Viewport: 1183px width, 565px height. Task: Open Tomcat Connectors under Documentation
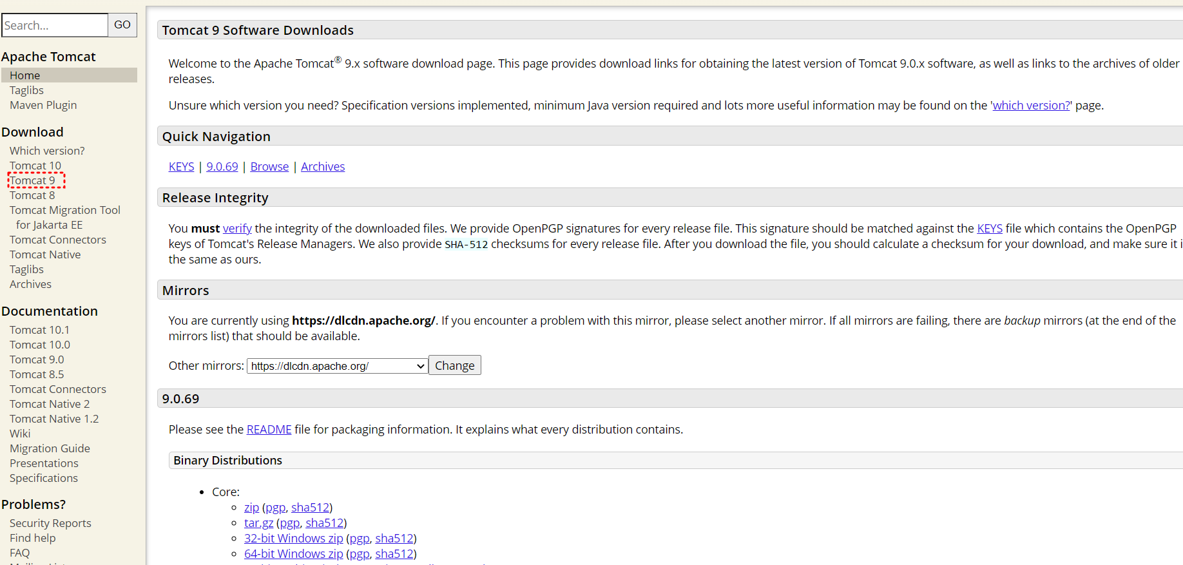(x=58, y=389)
